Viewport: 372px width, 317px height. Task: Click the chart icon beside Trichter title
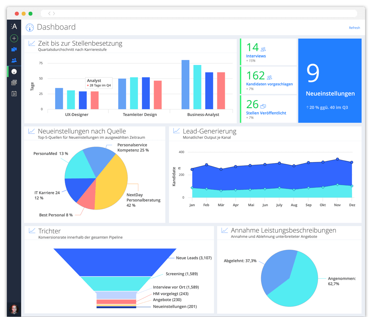coord(32,231)
